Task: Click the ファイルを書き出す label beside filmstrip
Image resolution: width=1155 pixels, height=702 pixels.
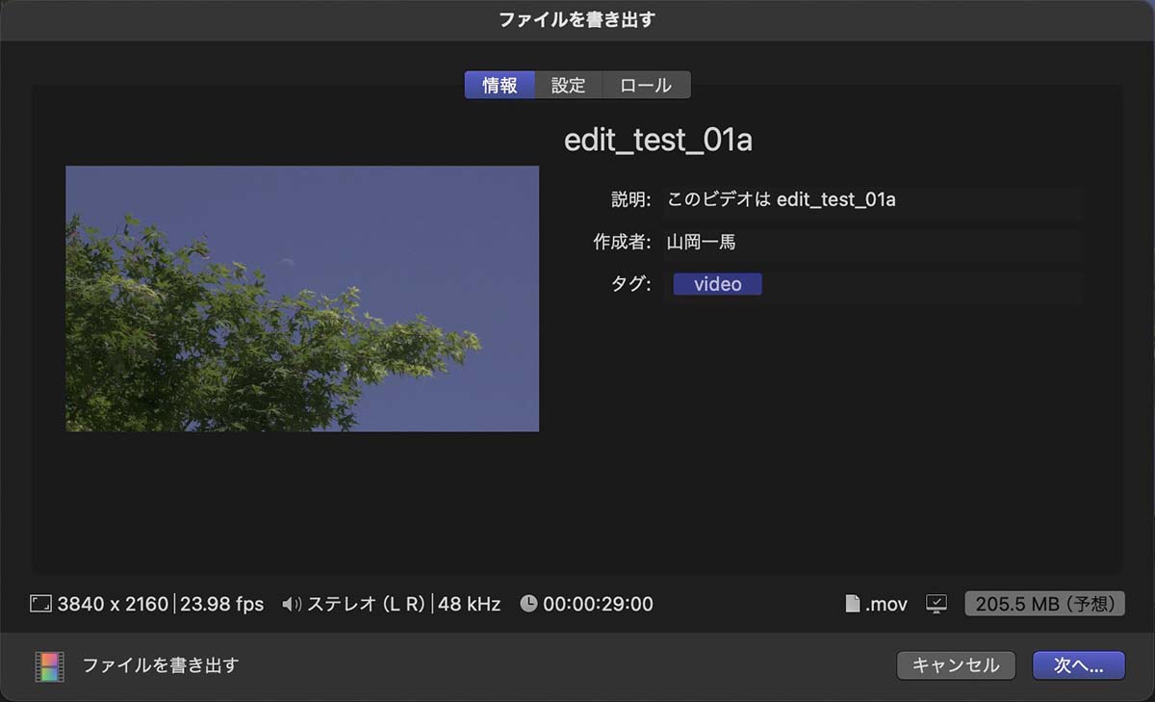Action: tap(160, 665)
